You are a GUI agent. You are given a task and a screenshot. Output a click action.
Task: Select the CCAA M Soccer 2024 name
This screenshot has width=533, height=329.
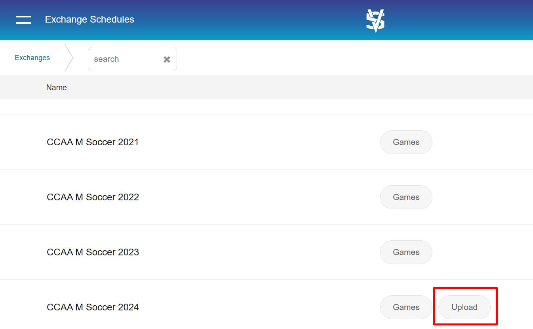point(93,307)
